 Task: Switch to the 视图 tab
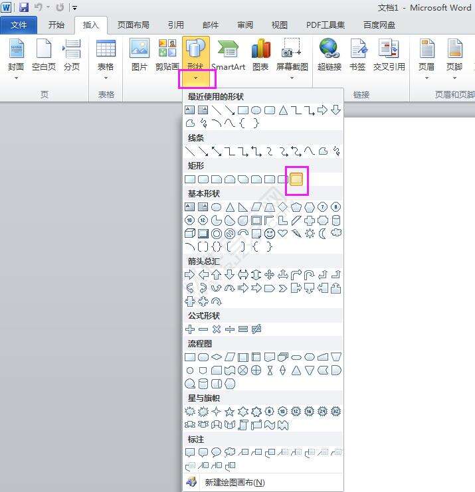(280, 25)
